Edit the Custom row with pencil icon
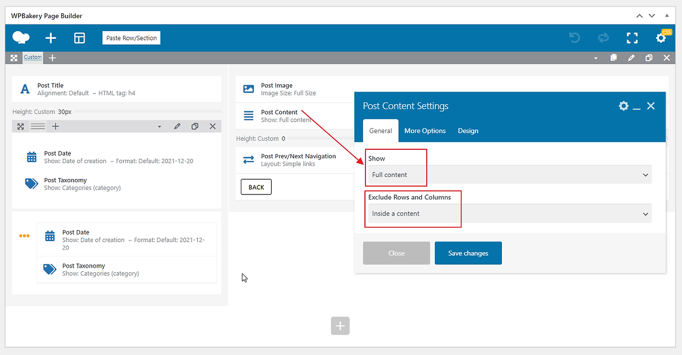 (631, 58)
